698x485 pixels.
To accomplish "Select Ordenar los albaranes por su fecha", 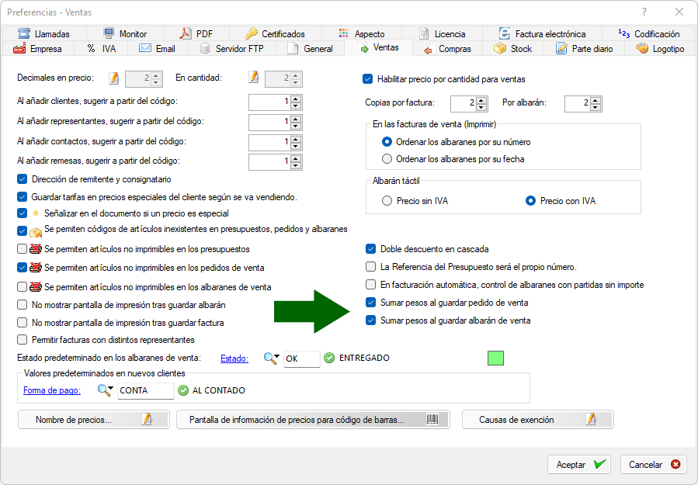I will 387,159.
